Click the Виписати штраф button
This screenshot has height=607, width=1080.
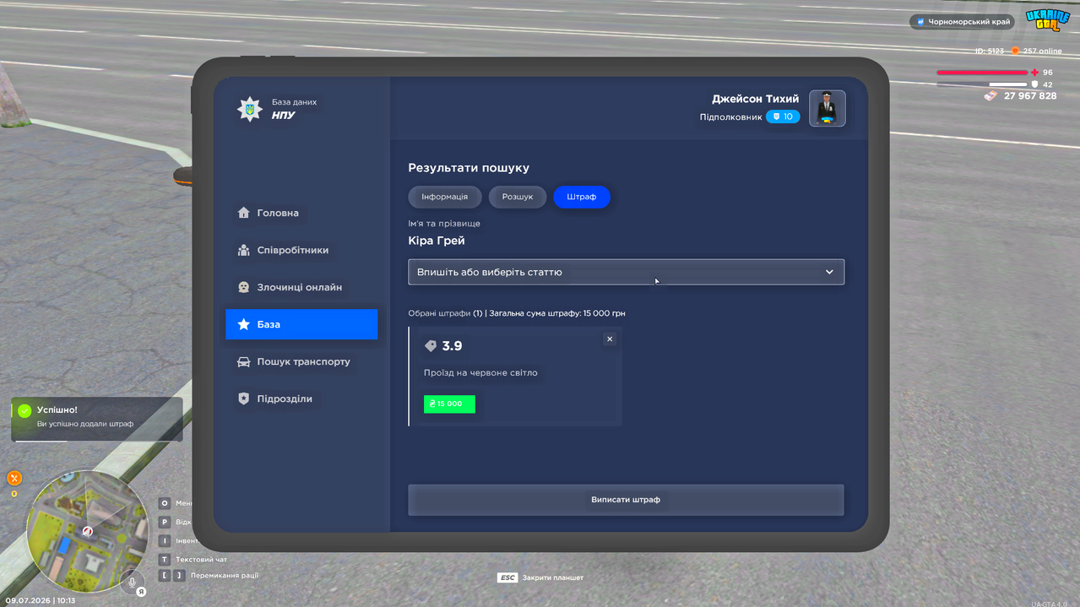tap(626, 500)
